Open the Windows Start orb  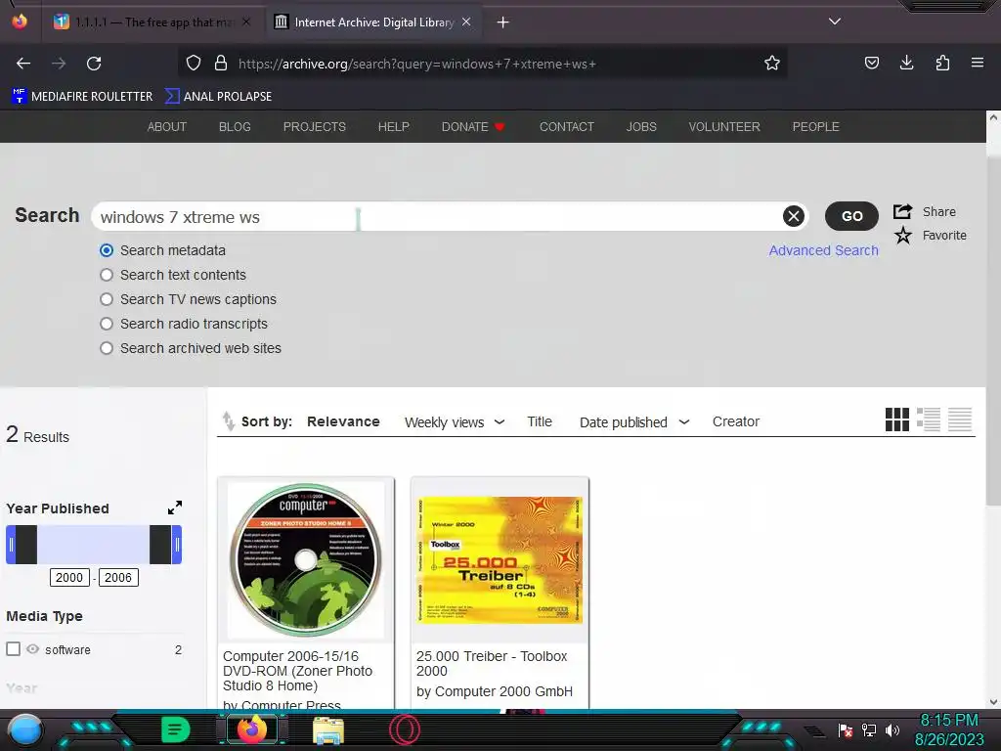pos(24,729)
